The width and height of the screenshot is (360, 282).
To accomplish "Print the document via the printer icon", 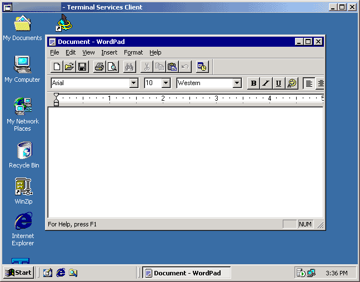I will (x=99, y=67).
